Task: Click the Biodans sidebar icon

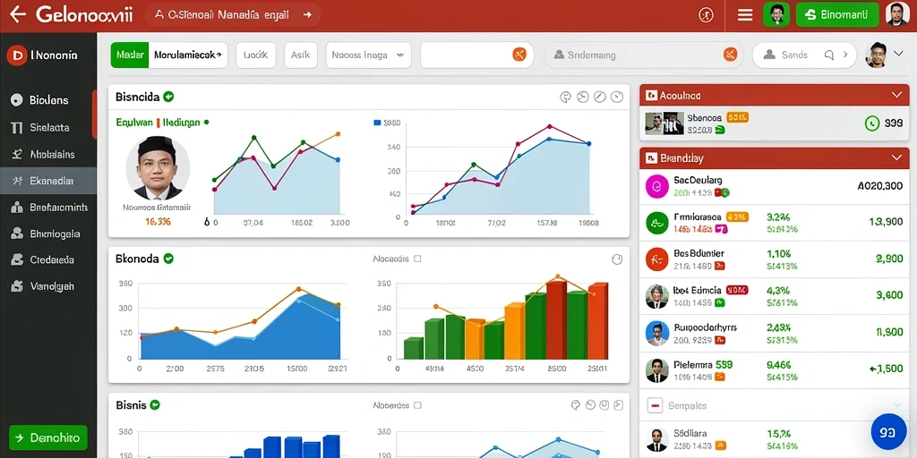Action: pos(16,100)
